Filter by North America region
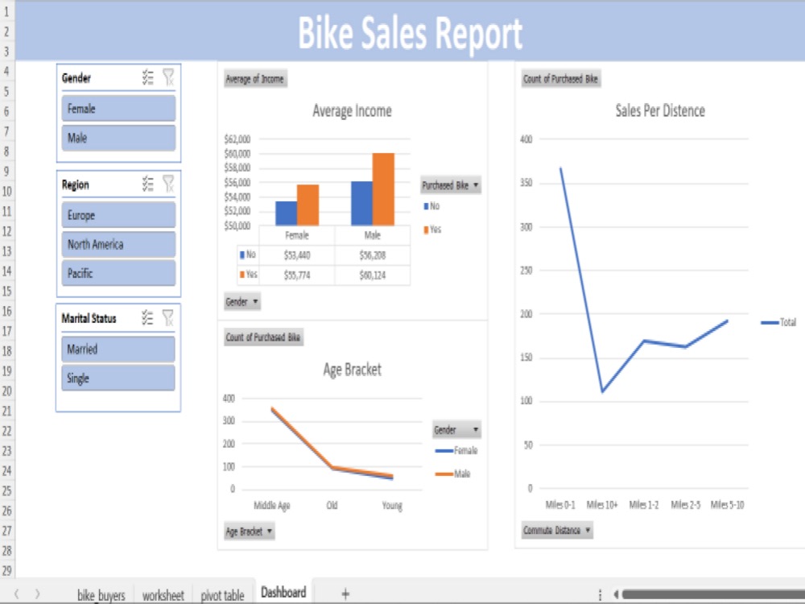Image resolution: width=805 pixels, height=604 pixels. (x=118, y=244)
